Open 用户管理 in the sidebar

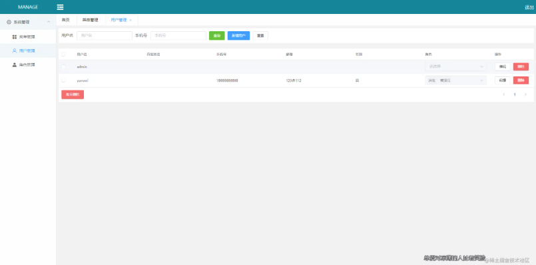point(28,50)
